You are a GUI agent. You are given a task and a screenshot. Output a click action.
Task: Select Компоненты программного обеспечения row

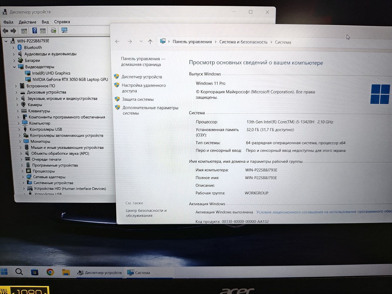click(x=67, y=117)
